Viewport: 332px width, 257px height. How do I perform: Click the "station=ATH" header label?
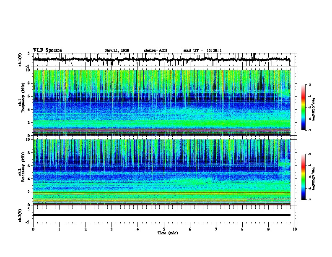[156, 50]
